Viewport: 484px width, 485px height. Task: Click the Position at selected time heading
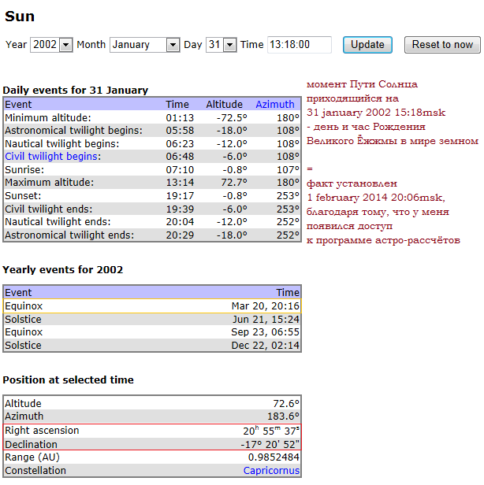pyautogui.click(x=68, y=379)
